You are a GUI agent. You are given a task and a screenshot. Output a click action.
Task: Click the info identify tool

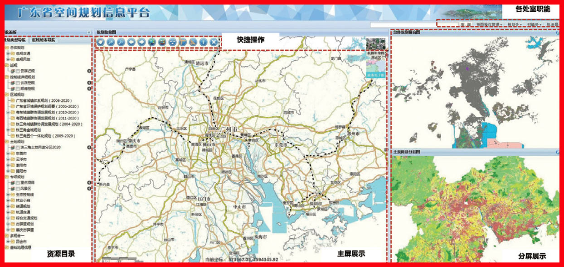(204, 42)
